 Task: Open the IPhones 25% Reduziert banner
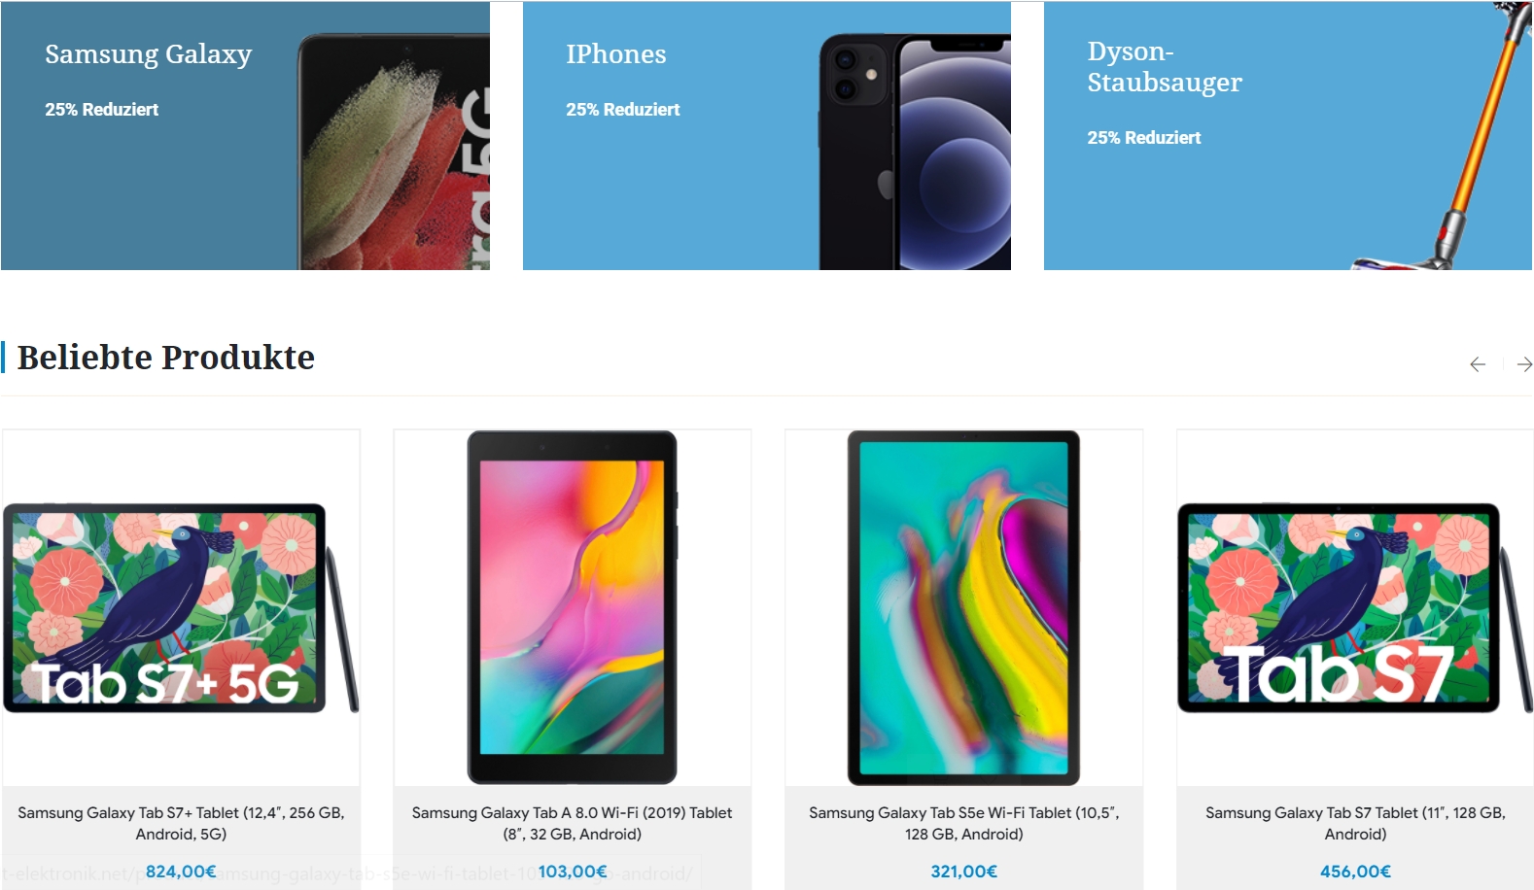(x=767, y=136)
